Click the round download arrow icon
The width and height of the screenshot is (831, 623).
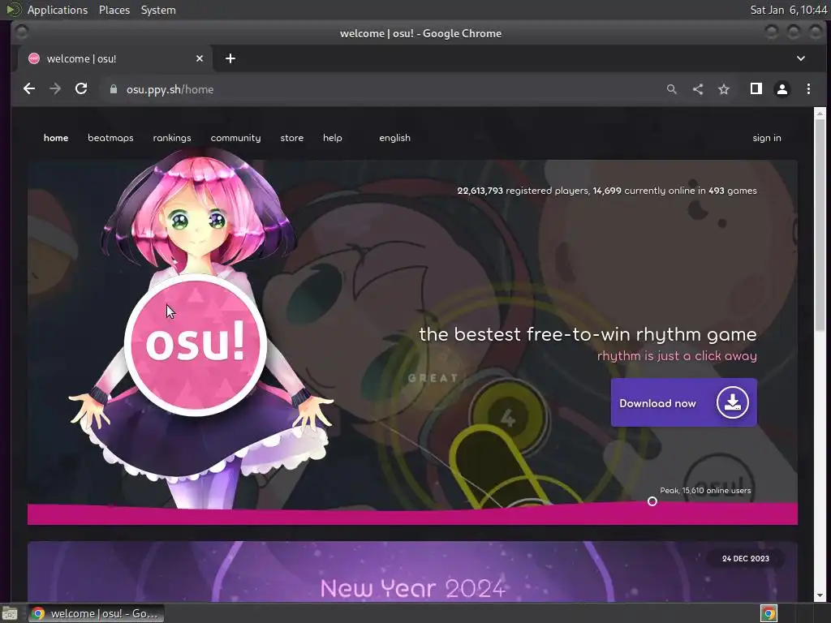tap(733, 402)
